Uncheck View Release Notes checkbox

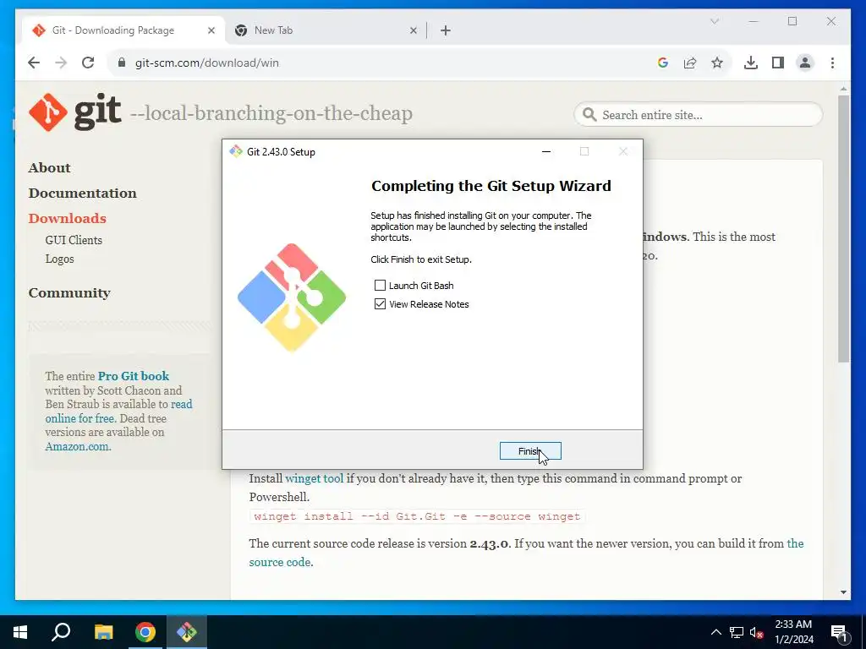pos(380,304)
